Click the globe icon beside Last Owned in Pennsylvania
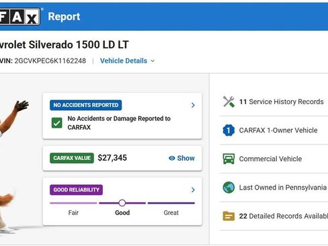 tap(229, 188)
